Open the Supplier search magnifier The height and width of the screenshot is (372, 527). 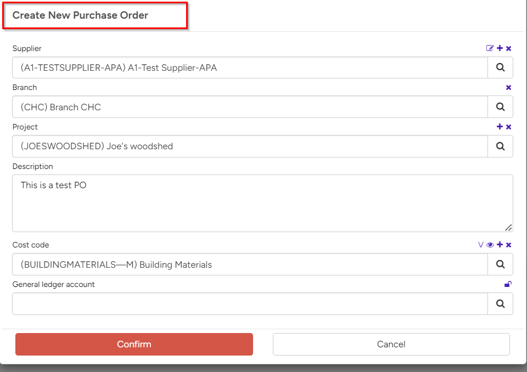tap(500, 67)
